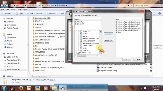
Task: Open the File menu in Explorer
Action: [x=3, y=10]
